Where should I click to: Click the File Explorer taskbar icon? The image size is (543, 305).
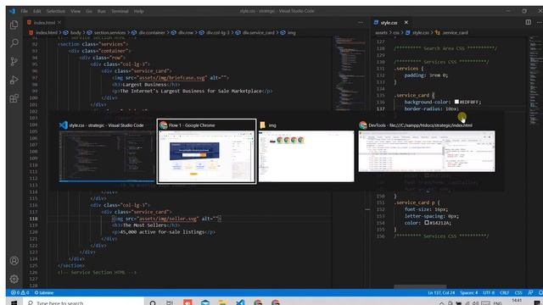pos(222,302)
